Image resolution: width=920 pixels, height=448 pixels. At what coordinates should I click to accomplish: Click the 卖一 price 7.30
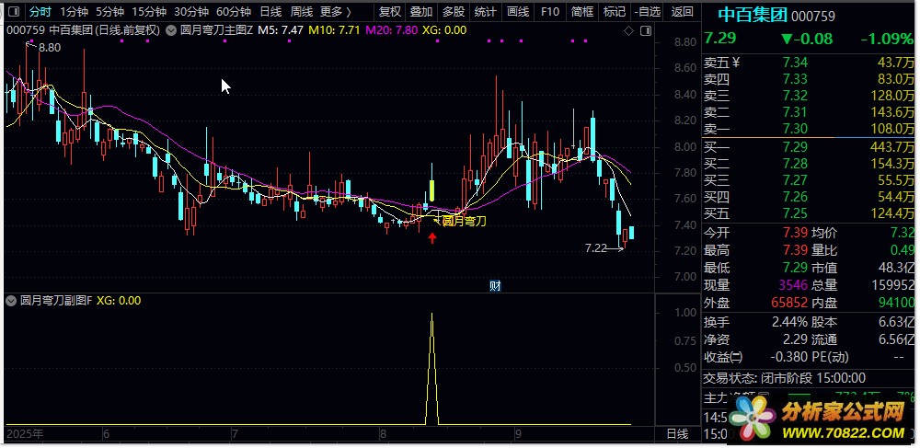pyautogui.click(x=795, y=129)
